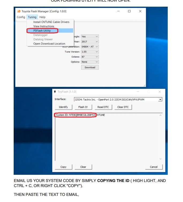Click the resize grip of Toyota Flash Manager

click(x=144, y=86)
